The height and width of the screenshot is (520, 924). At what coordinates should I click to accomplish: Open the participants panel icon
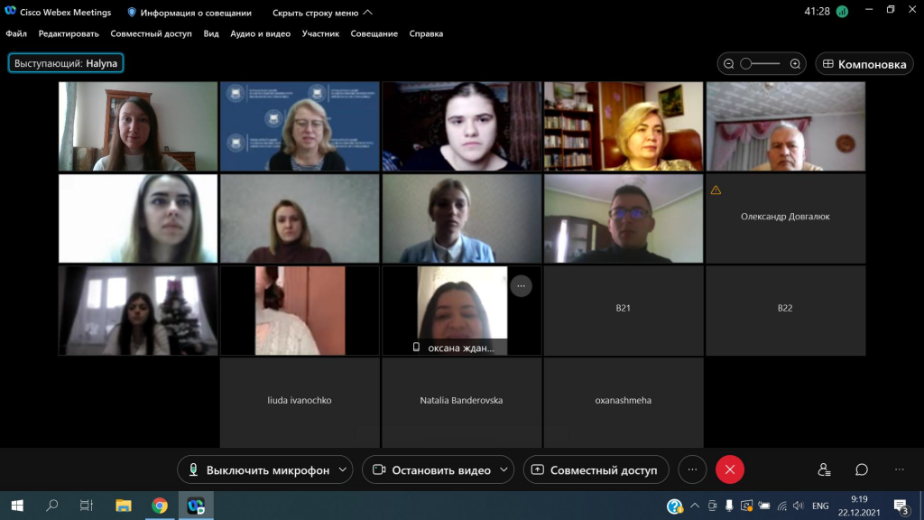point(824,469)
